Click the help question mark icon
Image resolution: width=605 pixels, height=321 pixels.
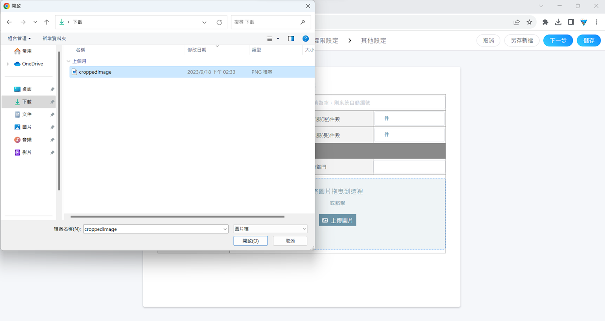(x=305, y=39)
